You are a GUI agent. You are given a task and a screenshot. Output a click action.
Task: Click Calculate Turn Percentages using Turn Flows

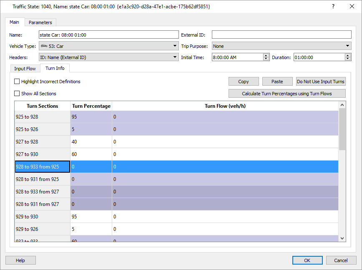pos(287,94)
